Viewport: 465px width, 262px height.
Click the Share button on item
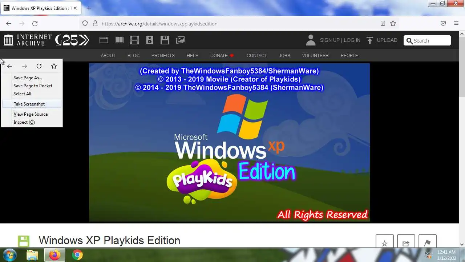tap(406, 242)
